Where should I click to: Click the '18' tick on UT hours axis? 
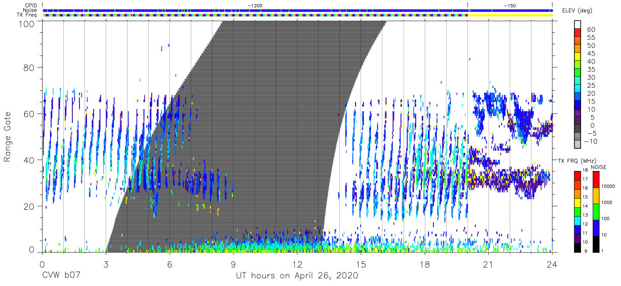[x=424, y=265]
